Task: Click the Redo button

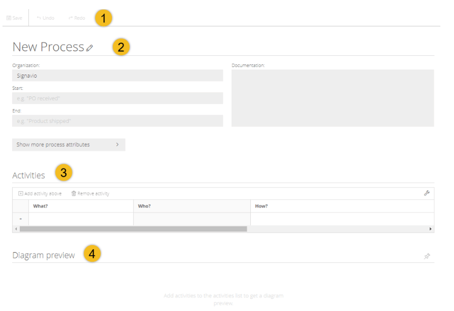Action: tap(77, 18)
